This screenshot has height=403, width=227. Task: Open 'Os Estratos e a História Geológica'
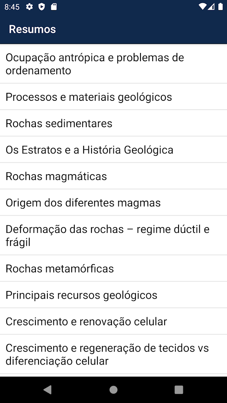point(89,149)
